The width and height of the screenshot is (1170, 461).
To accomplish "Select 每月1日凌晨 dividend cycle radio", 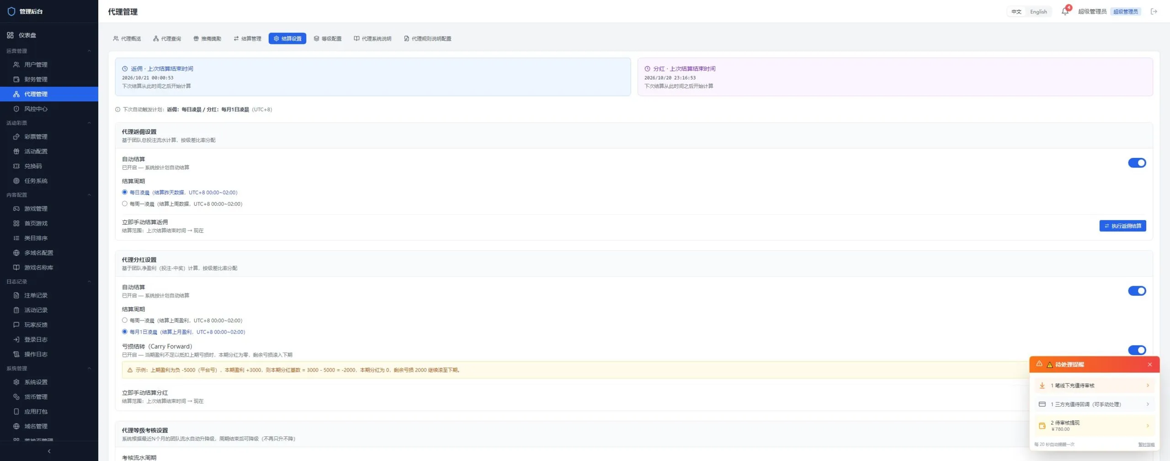I will (124, 331).
